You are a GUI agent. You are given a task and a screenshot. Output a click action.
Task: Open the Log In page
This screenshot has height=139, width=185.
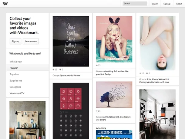click(155, 4)
